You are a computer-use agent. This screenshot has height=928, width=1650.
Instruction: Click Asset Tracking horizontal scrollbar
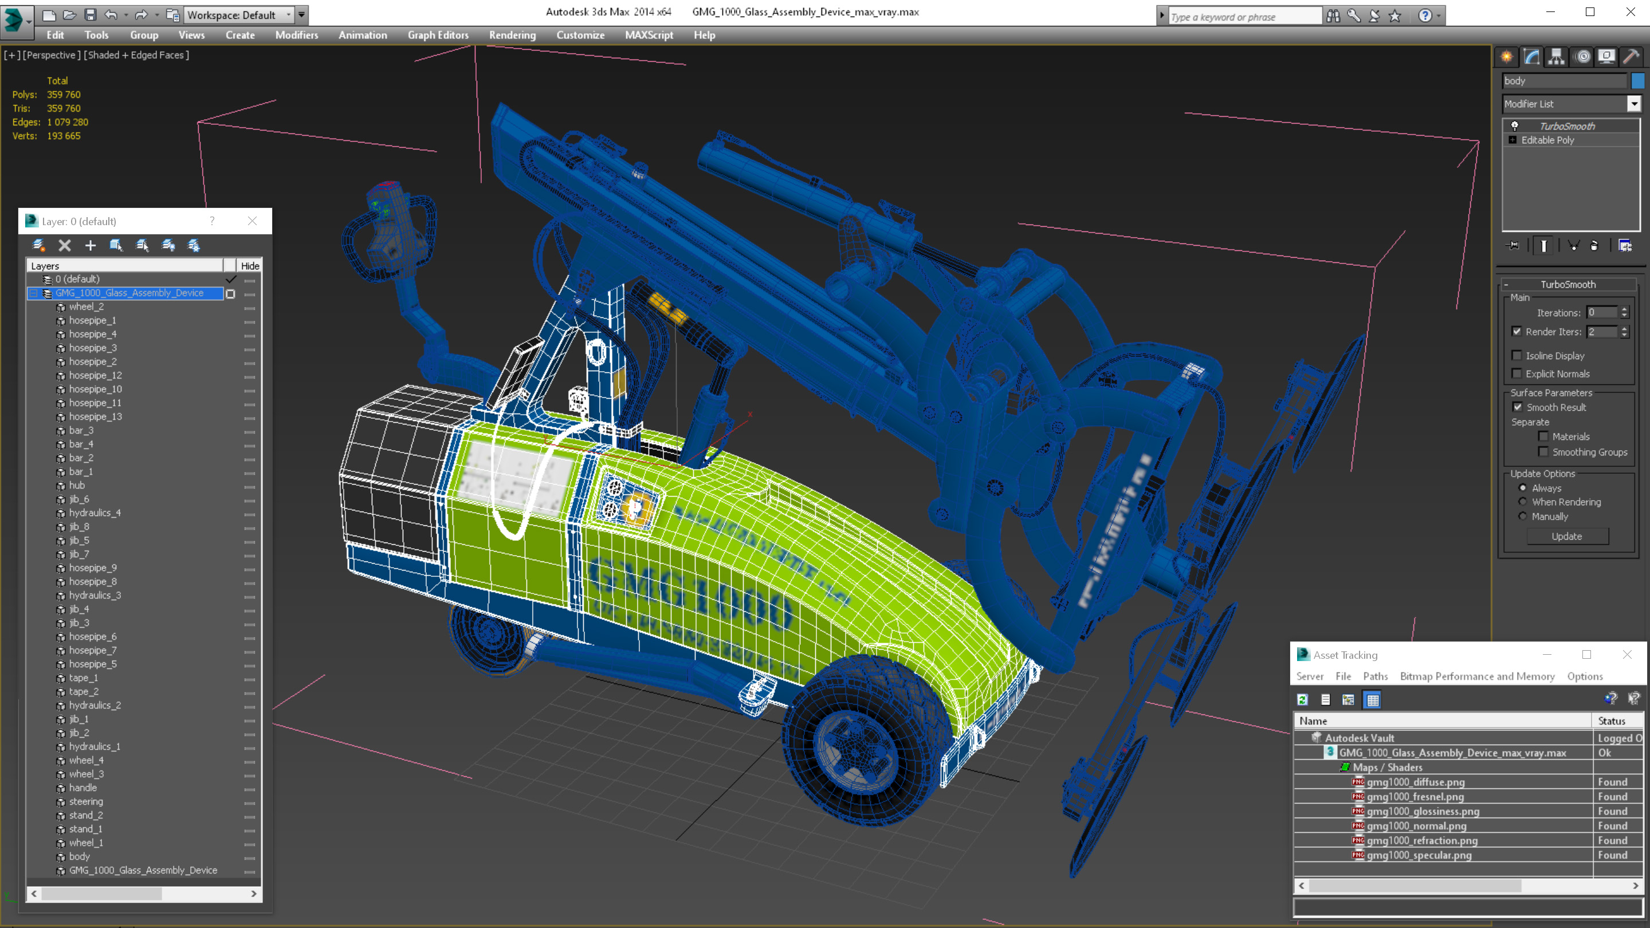pyautogui.click(x=1468, y=885)
